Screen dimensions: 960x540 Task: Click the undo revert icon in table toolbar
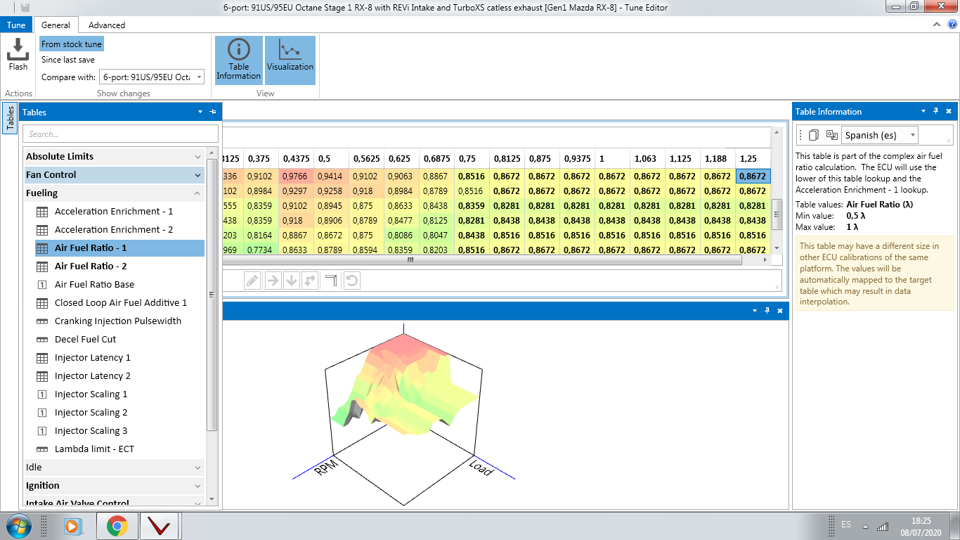(352, 281)
